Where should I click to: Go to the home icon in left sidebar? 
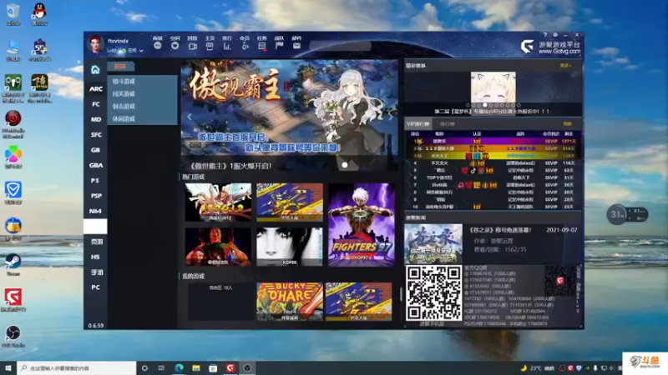pos(95,70)
